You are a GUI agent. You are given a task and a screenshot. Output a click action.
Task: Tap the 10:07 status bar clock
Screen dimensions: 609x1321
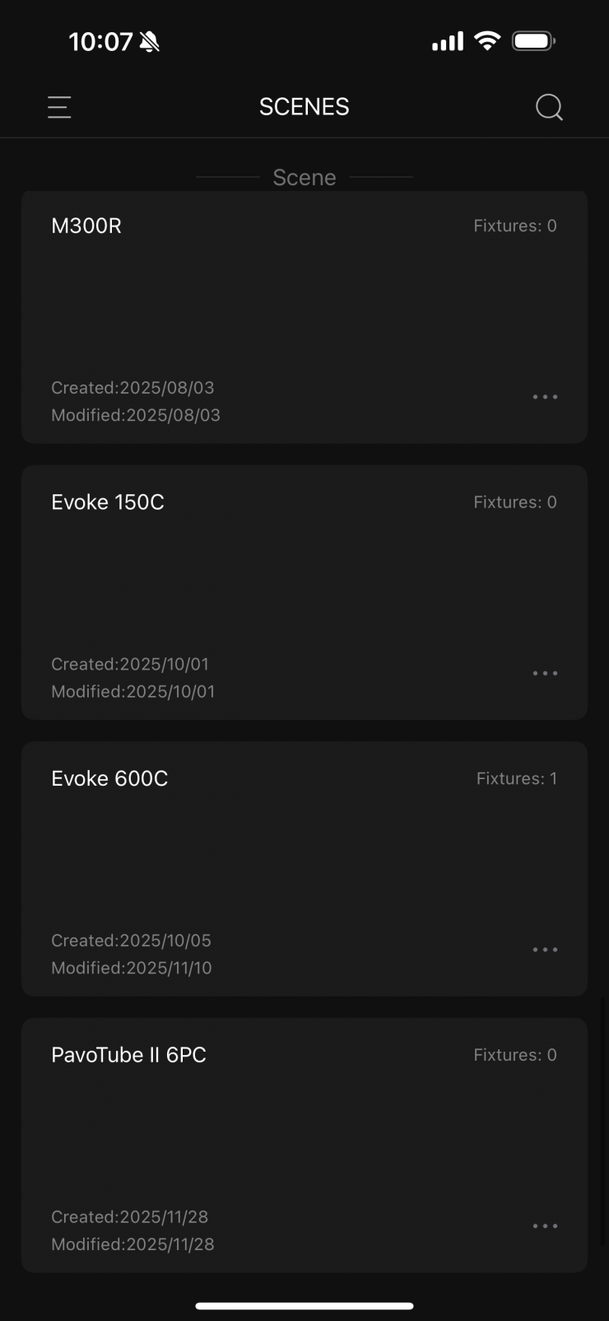pos(100,42)
